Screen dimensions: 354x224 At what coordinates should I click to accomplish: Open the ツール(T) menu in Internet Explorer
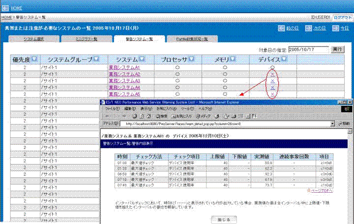pyautogui.click(x=187, y=109)
